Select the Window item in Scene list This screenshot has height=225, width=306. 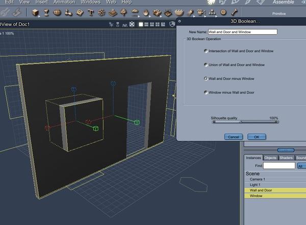[x=275, y=196]
